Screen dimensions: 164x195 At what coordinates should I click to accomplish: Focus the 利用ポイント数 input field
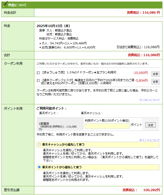pos(107,126)
